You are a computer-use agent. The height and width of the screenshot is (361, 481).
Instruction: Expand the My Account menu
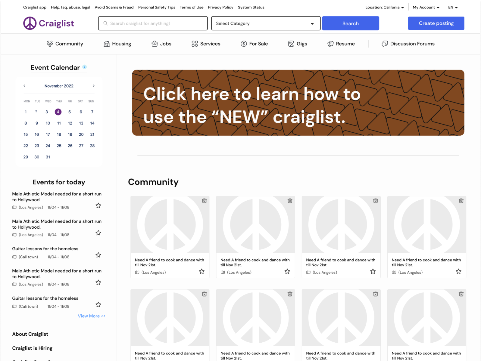pyautogui.click(x=426, y=7)
